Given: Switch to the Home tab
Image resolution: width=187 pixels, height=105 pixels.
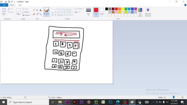Looking at the screenshot, I should click(12, 5).
